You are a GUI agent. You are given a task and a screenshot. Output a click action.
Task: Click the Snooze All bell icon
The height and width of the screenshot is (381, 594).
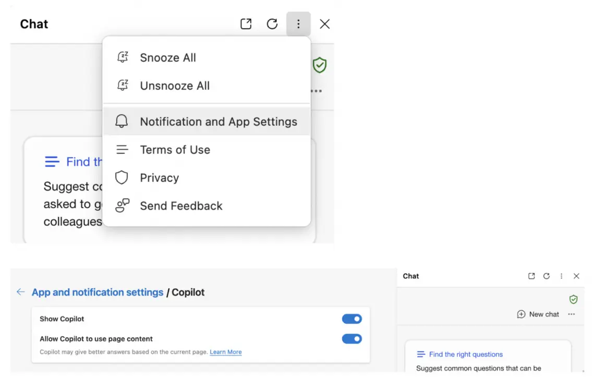(123, 57)
